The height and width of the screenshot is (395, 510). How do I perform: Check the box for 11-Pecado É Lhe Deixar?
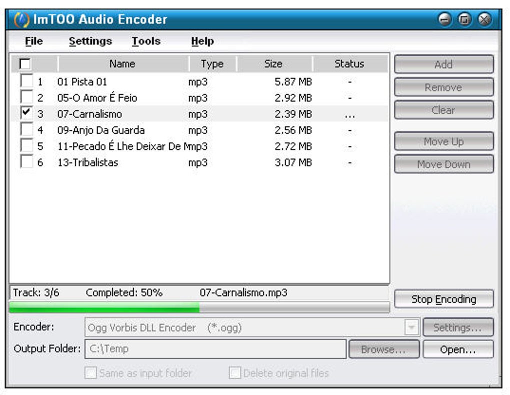pos(26,145)
